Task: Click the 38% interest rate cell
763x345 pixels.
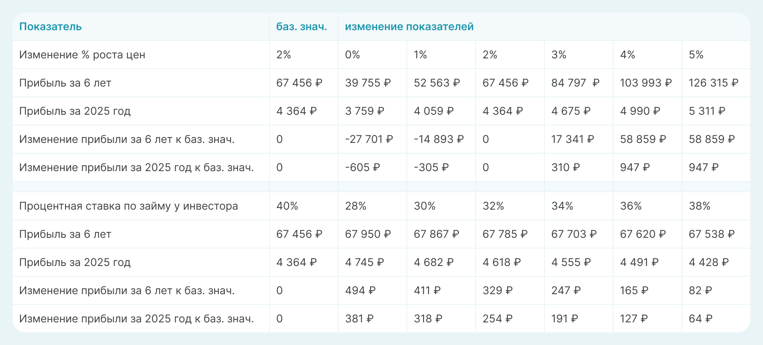Action: tap(699, 206)
